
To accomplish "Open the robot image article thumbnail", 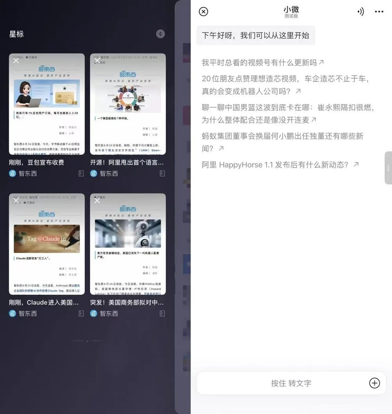I will tap(128, 244).
